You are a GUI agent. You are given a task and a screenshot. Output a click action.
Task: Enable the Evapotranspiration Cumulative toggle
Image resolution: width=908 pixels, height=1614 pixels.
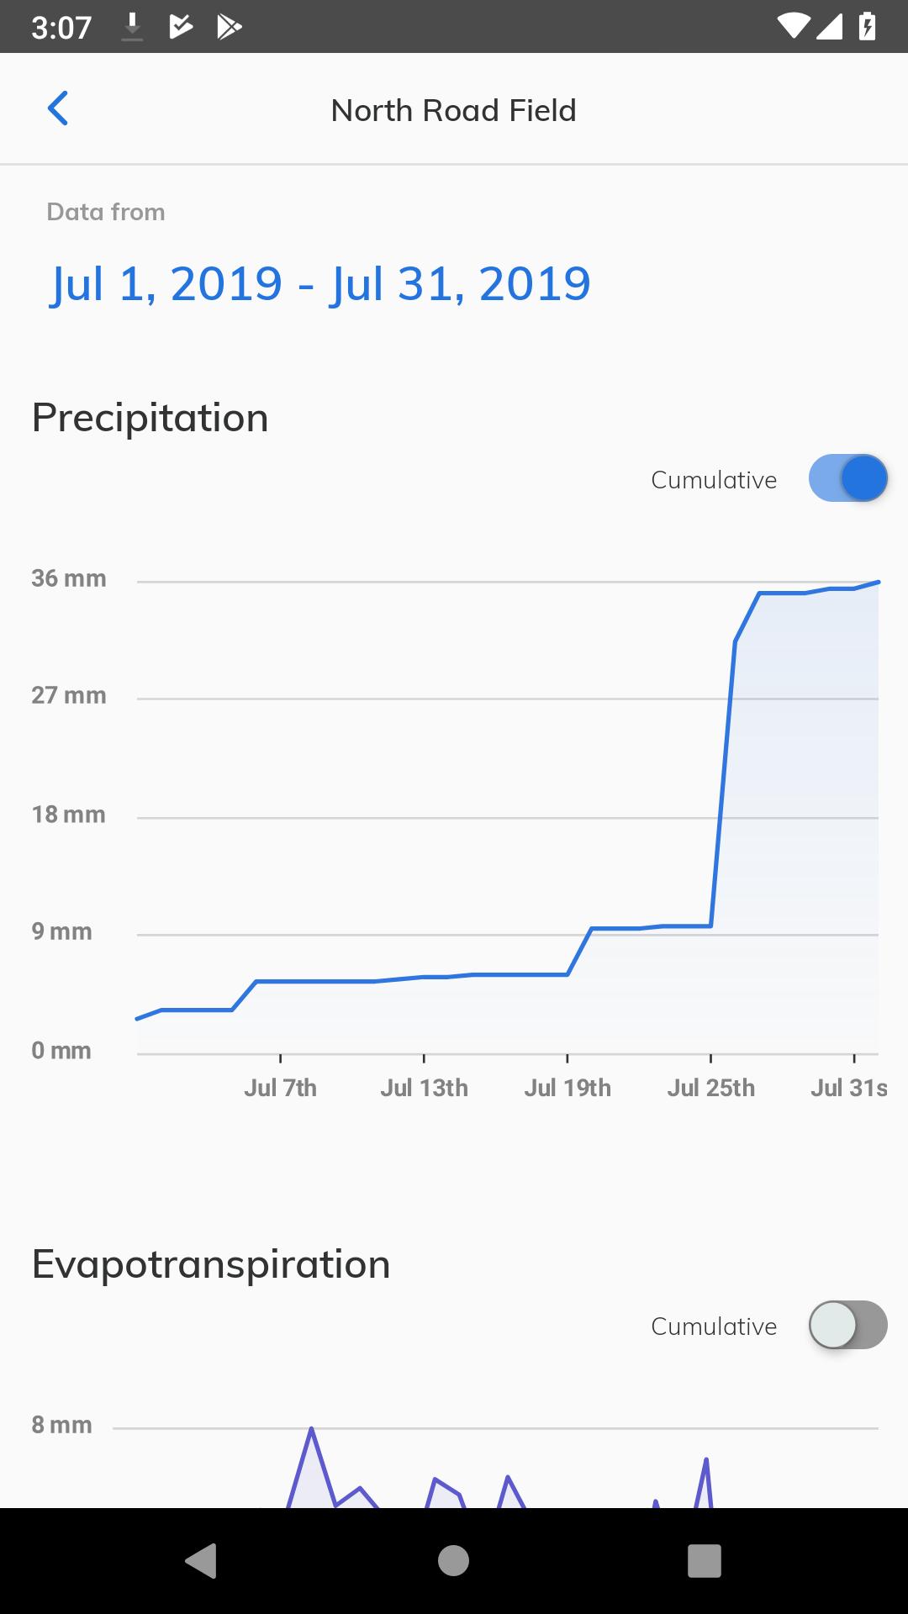[x=847, y=1325]
